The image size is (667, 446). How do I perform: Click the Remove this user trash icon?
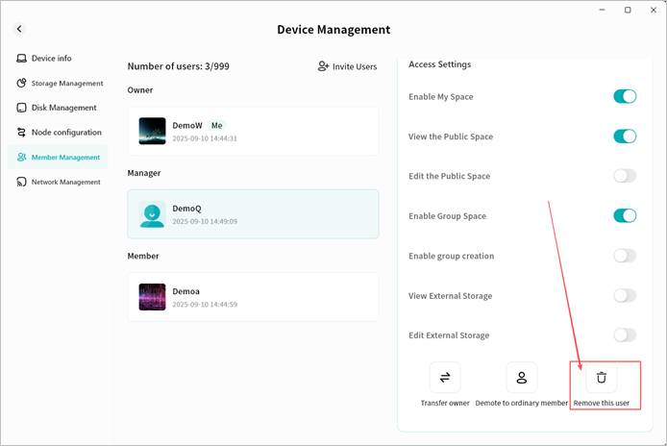click(x=602, y=378)
